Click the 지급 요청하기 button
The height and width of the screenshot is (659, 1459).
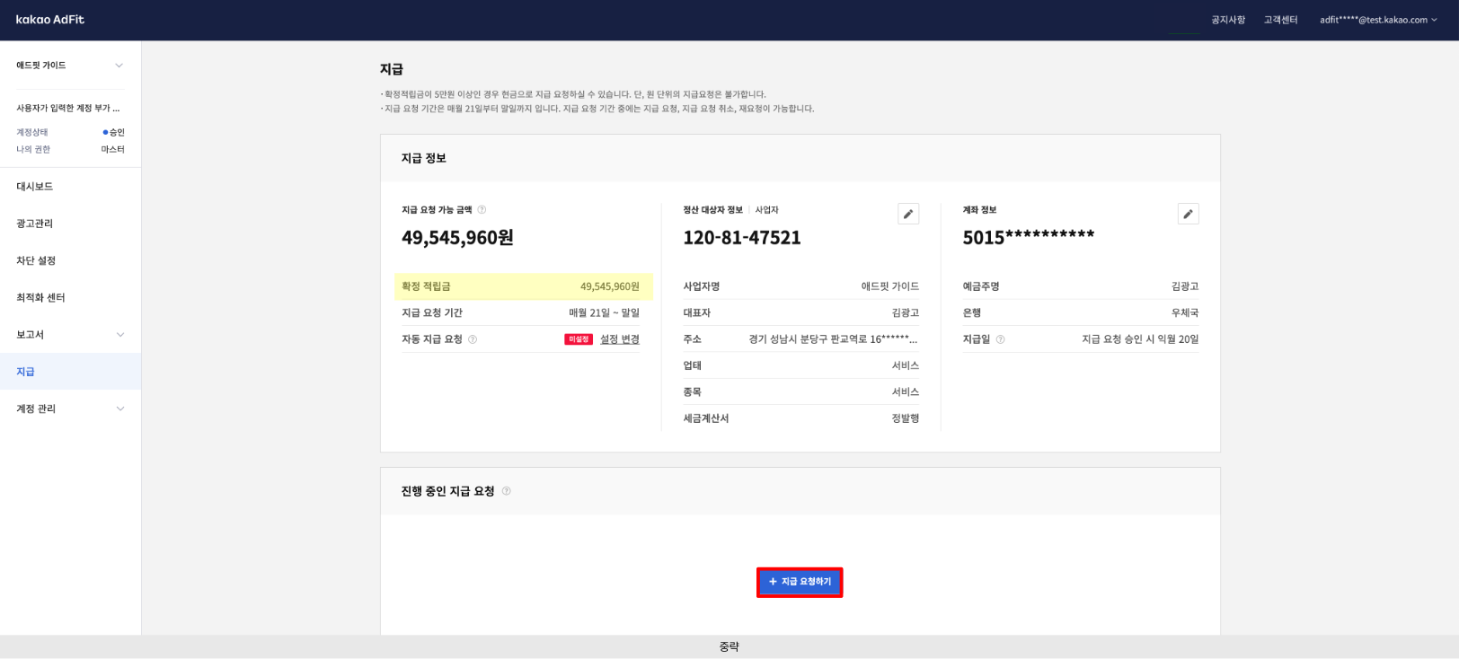click(800, 582)
